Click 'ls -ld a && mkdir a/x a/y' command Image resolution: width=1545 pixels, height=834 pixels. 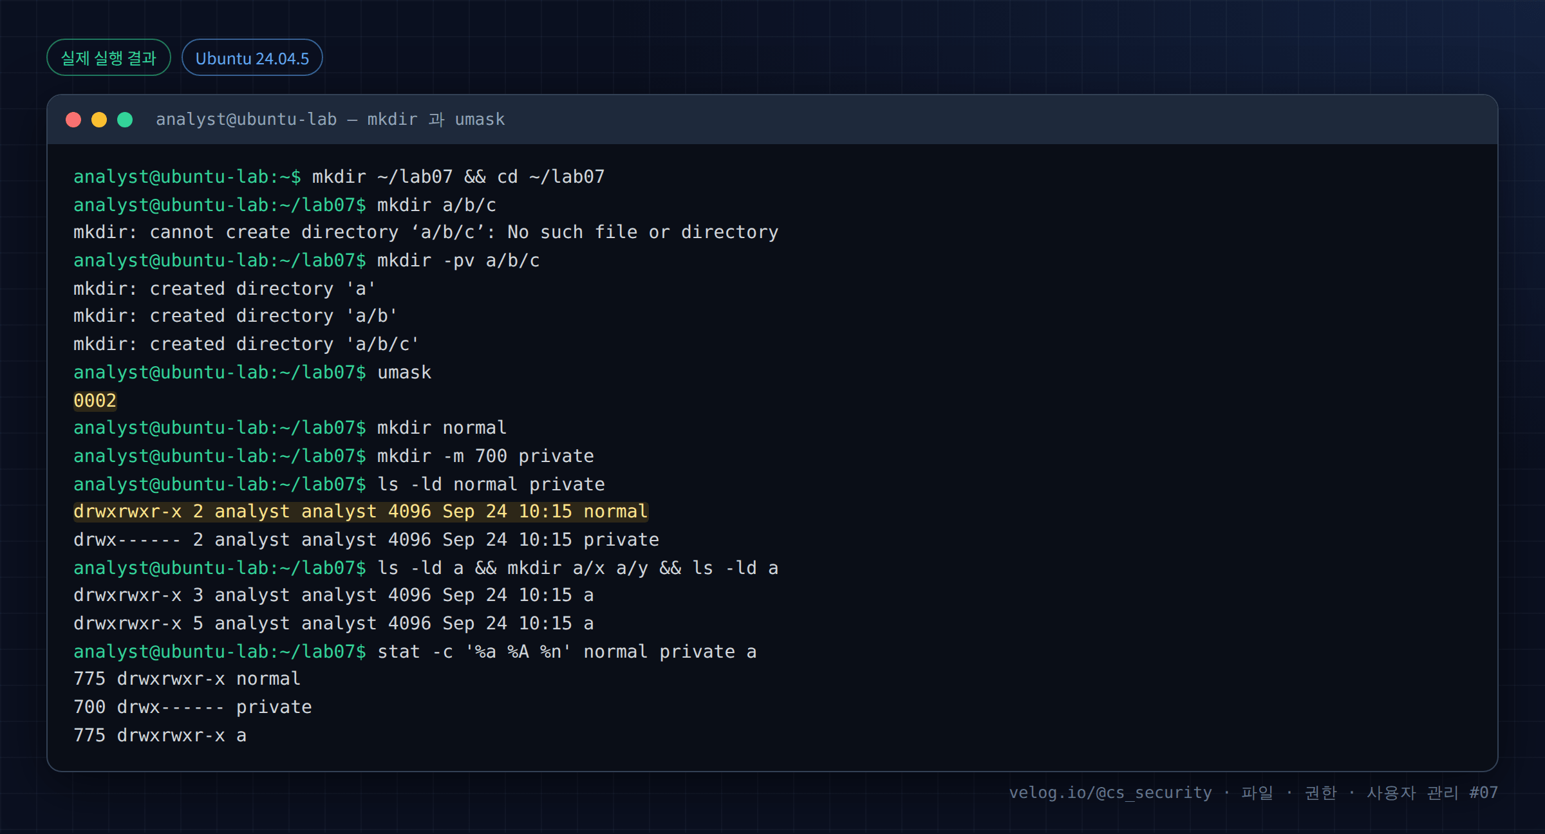pos(426,568)
